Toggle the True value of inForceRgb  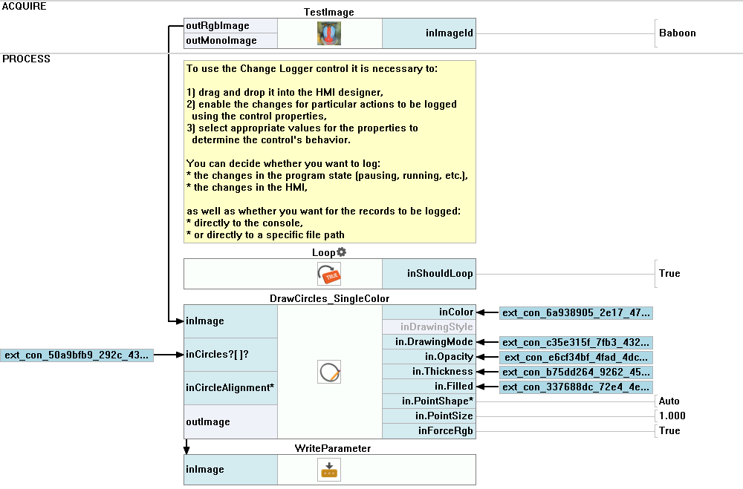(669, 431)
